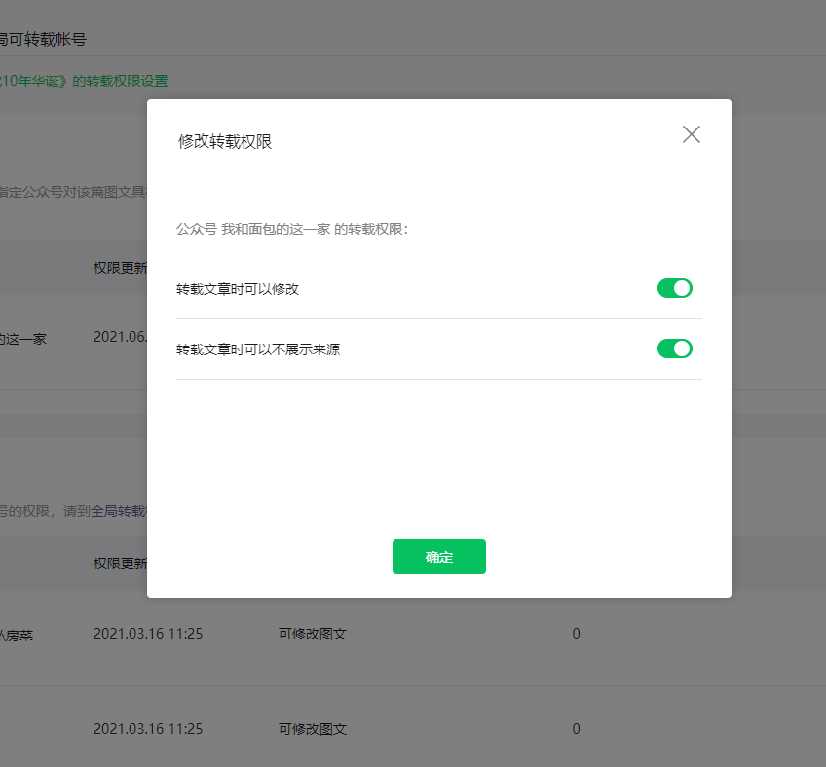Click the 转载文章时可以修改 label

pyautogui.click(x=238, y=289)
